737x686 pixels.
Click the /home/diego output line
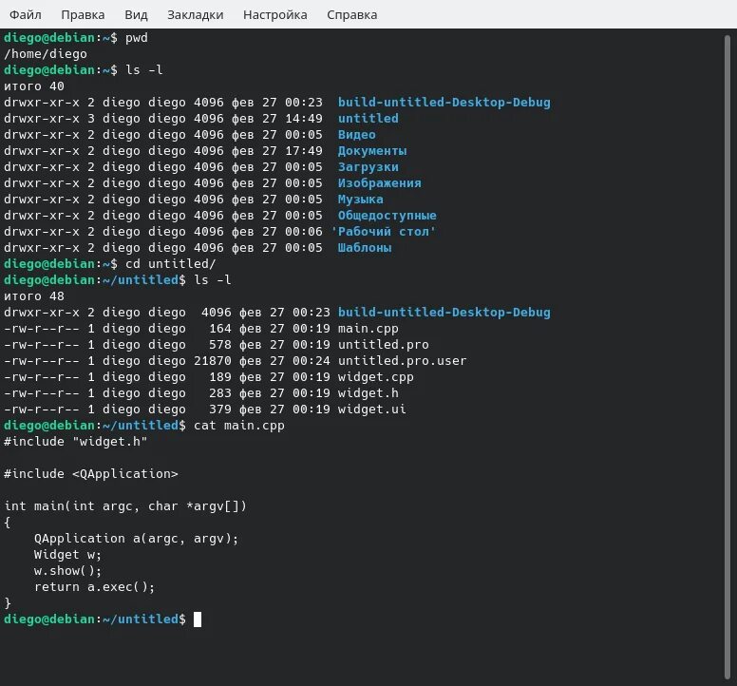(x=46, y=53)
